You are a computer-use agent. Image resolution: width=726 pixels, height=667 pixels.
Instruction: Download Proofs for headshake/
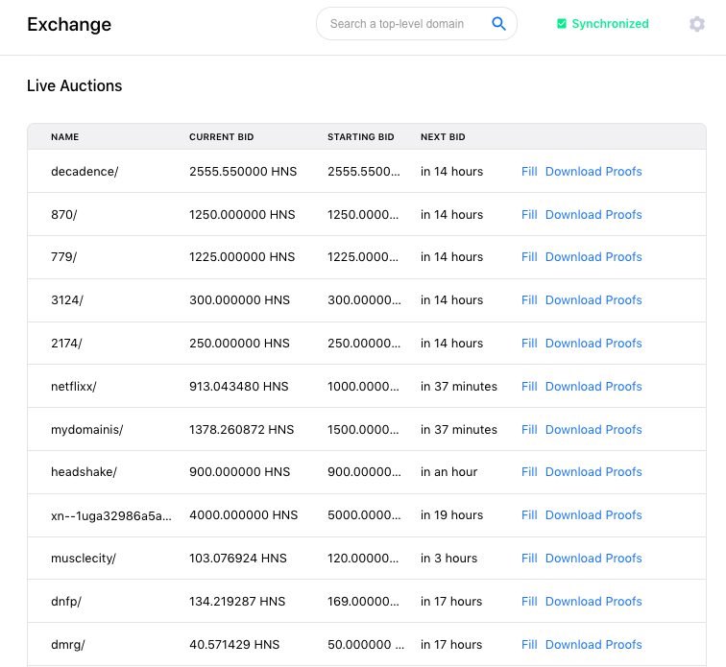pos(593,471)
